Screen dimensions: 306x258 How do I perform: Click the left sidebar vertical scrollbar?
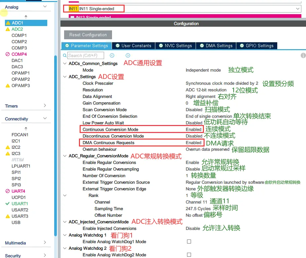[x=56, y=132]
